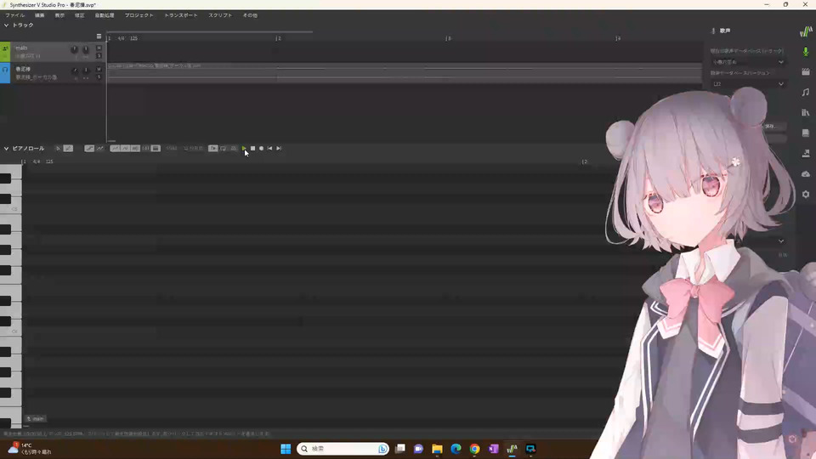Open the スクリプト menu
This screenshot has width=816, height=459.
(x=220, y=15)
